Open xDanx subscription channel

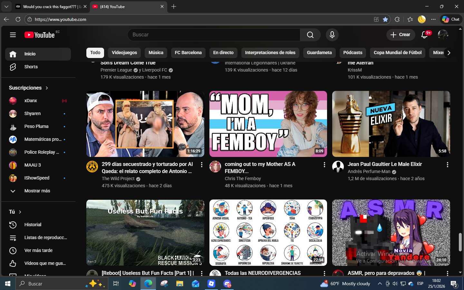click(x=38, y=101)
